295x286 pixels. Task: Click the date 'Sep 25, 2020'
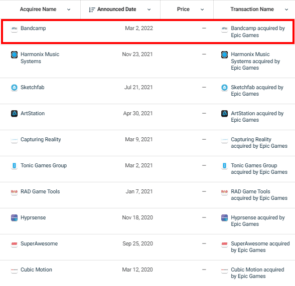(x=137, y=243)
